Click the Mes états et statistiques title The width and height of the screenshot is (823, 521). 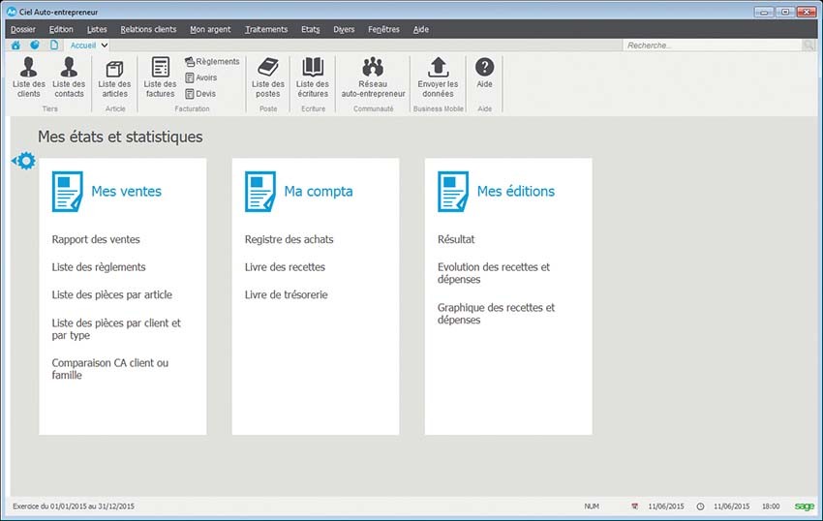pos(120,137)
